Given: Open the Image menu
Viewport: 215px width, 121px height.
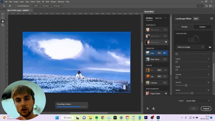Looking at the screenshot, I should (x=16, y=2).
